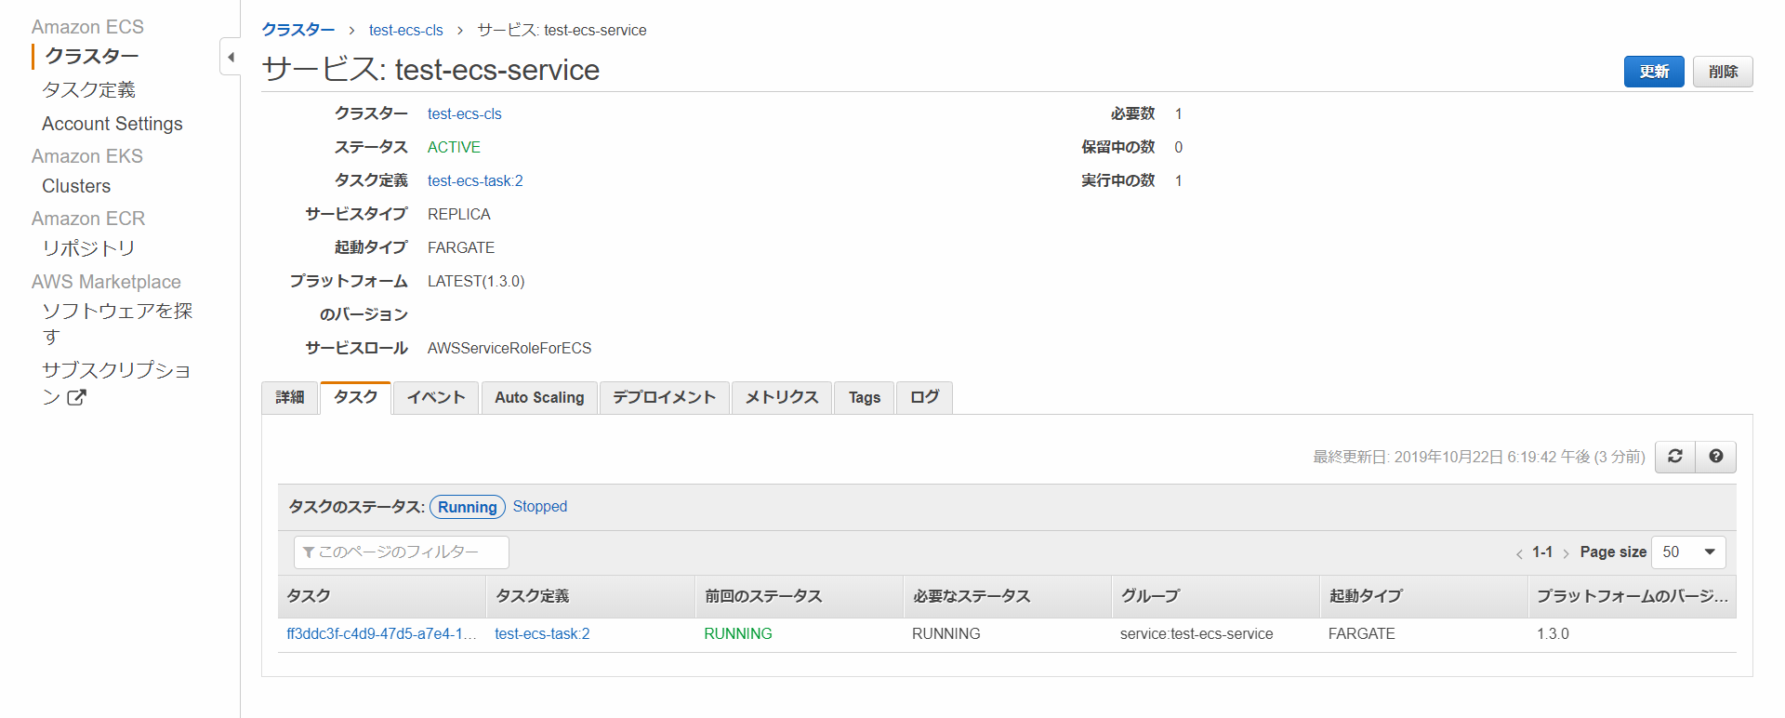Open タスク定義 in the sidebar
The height and width of the screenshot is (718, 1785).
pos(88,90)
